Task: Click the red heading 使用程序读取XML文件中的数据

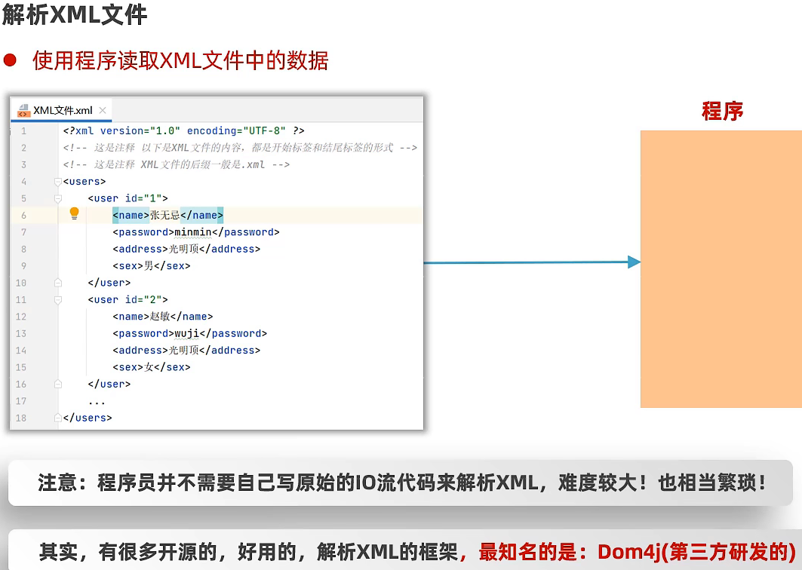Action: click(x=180, y=61)
